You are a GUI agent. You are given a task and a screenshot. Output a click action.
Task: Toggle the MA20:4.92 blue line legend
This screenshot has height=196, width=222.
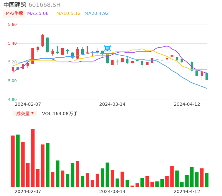pyautogui.click(x=96, y=14)
